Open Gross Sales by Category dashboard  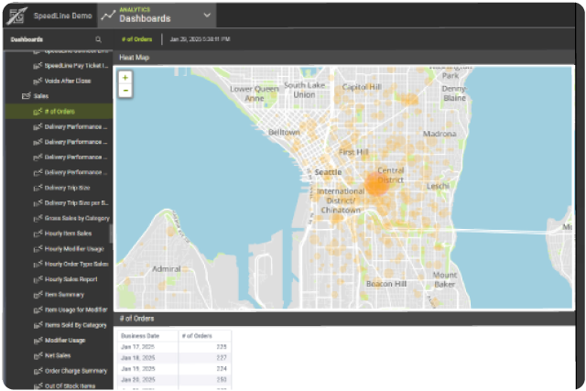pyautogui.click(x=77, y=218)
